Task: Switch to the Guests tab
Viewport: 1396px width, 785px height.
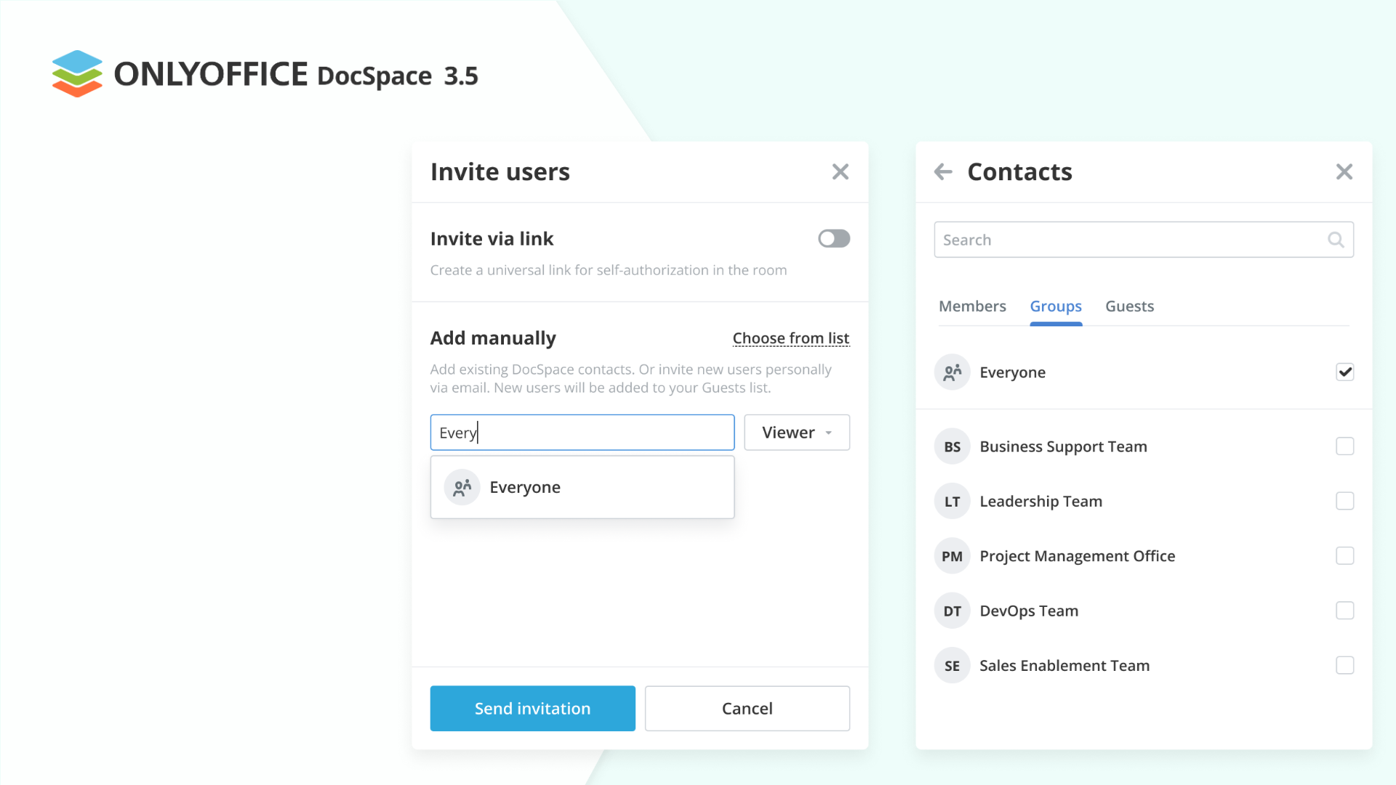Action: pyautogui.click(x=1129, y=306)
